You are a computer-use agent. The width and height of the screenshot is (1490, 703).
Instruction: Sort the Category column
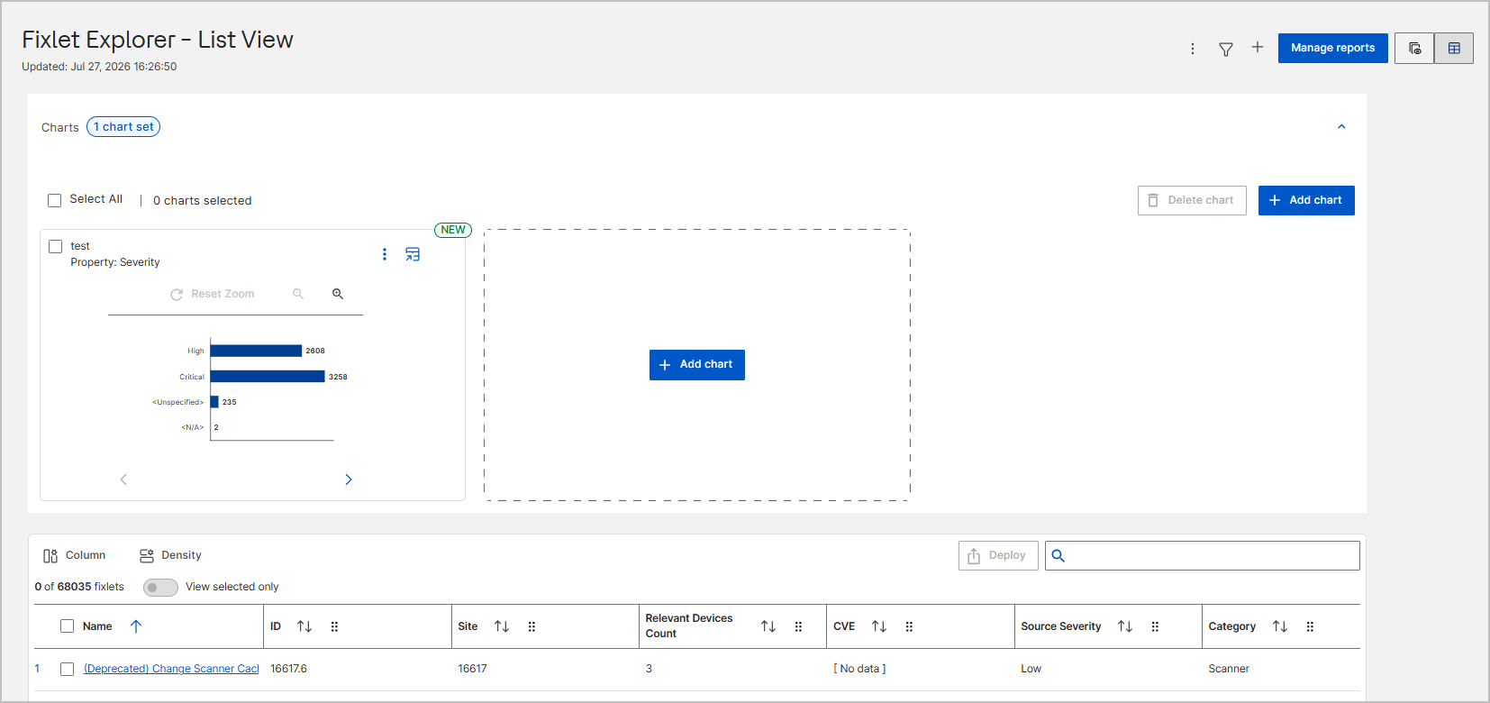(x=1280, y=626)
